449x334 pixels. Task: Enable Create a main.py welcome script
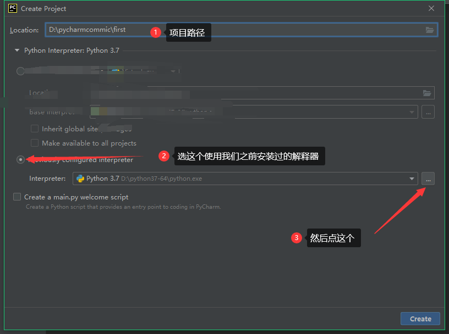(17, 197)
